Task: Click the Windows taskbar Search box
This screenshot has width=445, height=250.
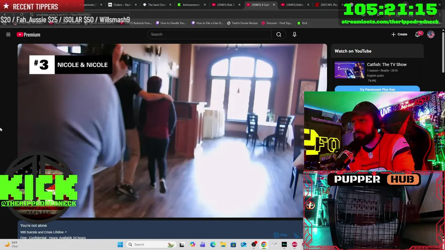Action: 151,244
